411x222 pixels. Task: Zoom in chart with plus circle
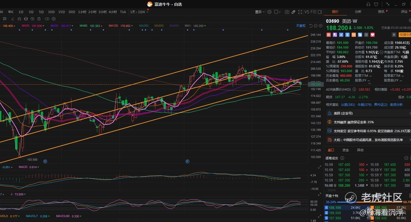[321, 26]
